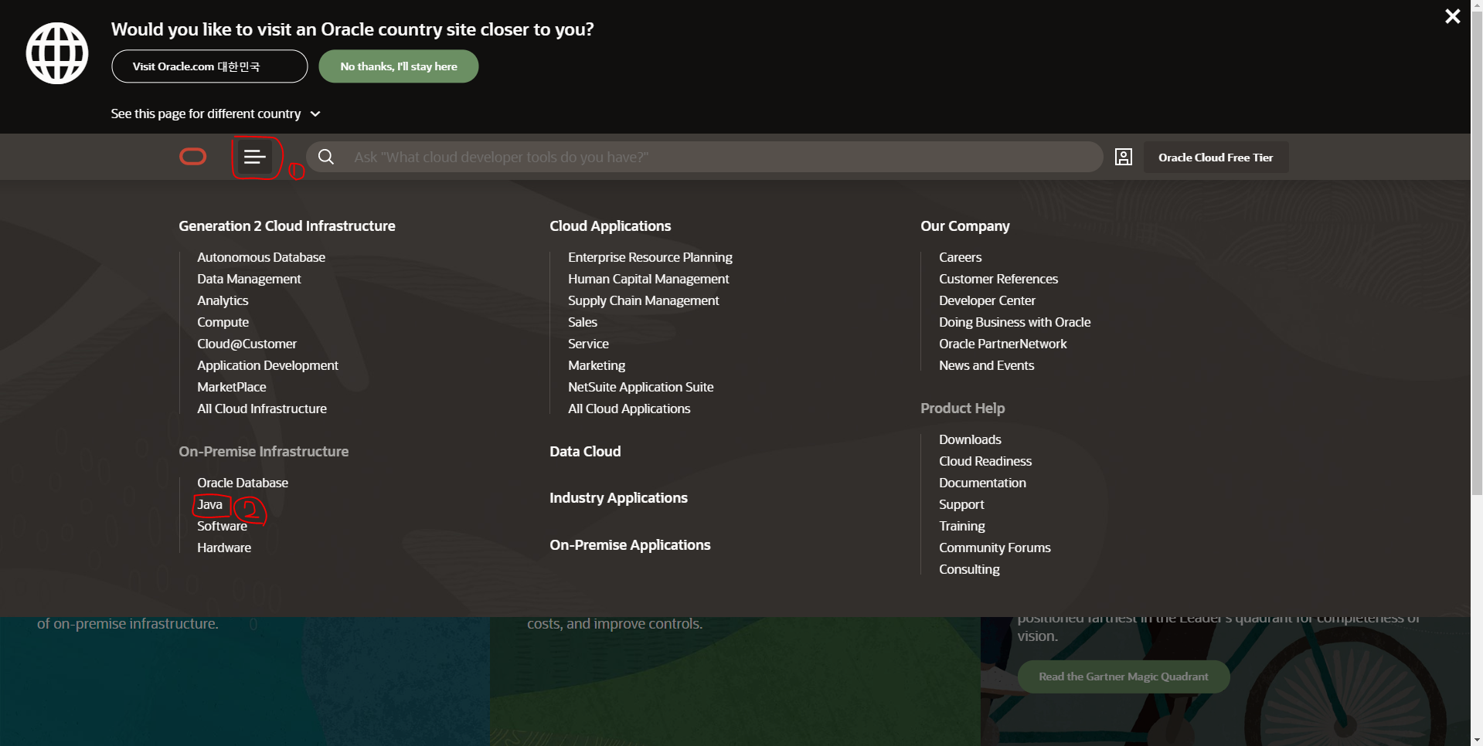Open On-Premise Infrastructure heading
1483x746 pixels.
[x=264, y=451]
